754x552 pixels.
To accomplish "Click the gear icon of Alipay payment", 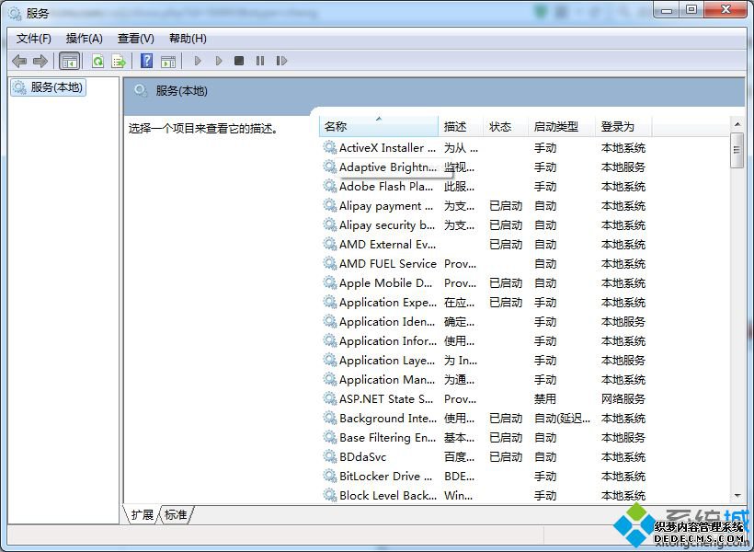I will pos(329,205).
